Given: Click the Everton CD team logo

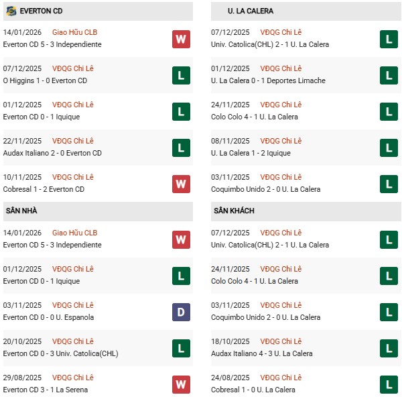Looking at the screenshot, I should pyautogui.click(x=11, y=11).
